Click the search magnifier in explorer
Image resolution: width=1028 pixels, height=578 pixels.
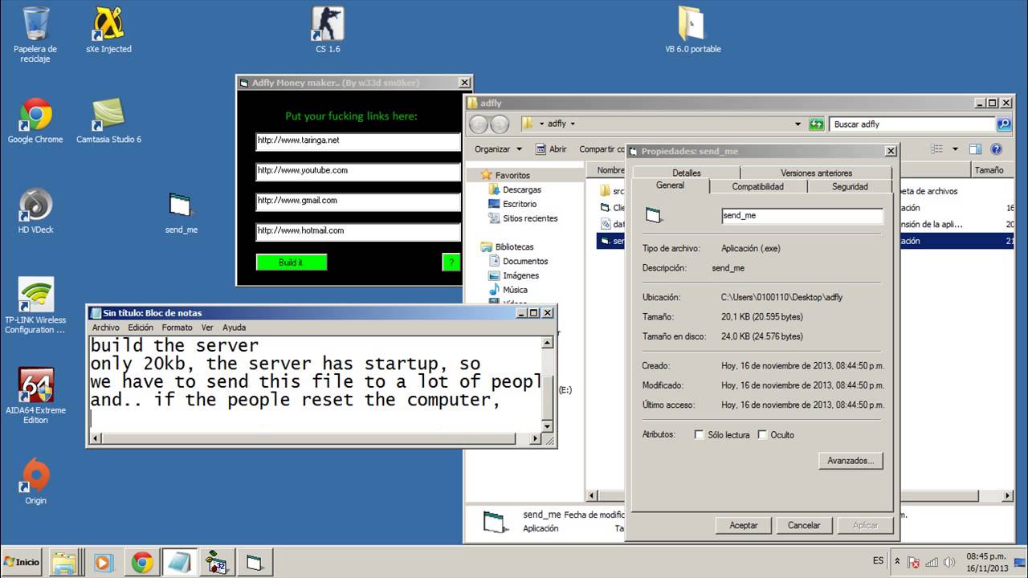(x=1004, y=124)
